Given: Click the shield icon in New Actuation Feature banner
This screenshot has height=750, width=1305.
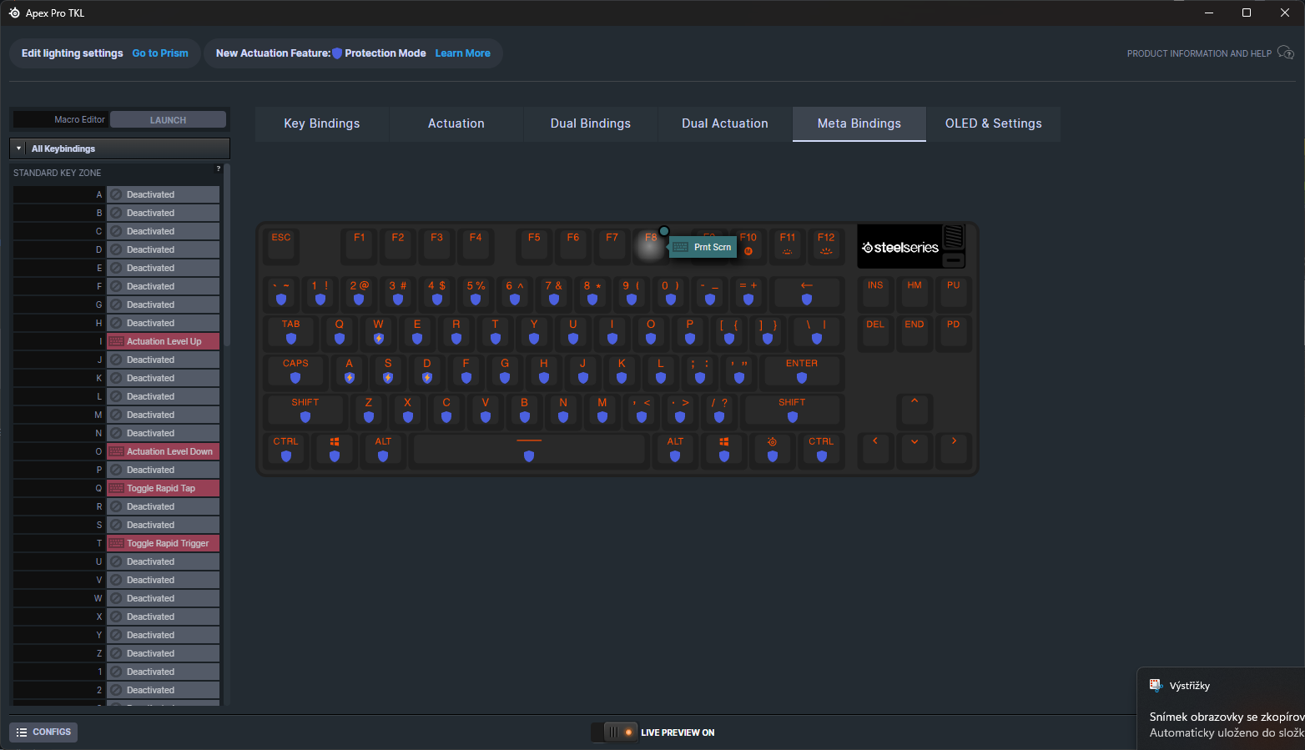Looking at the screenshot, I should tap(335, 53).
